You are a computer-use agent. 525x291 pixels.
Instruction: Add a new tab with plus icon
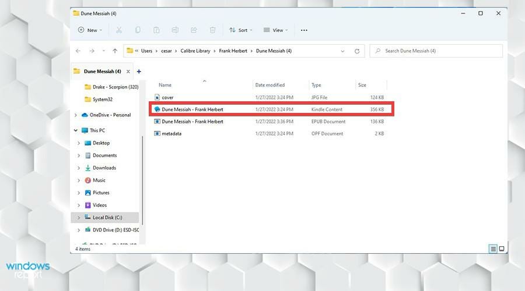139,71
